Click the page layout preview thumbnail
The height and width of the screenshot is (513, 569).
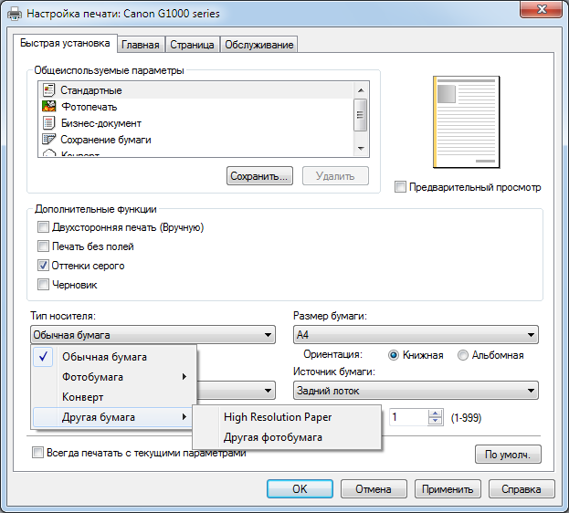467,122
